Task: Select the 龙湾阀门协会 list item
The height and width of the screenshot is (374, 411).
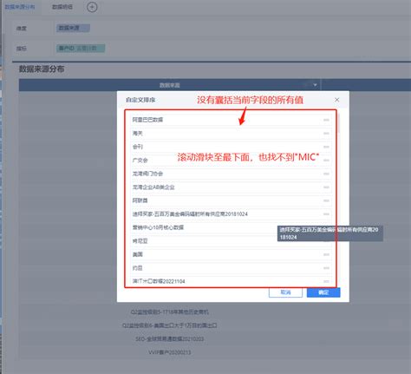Action: click(231, 174)
